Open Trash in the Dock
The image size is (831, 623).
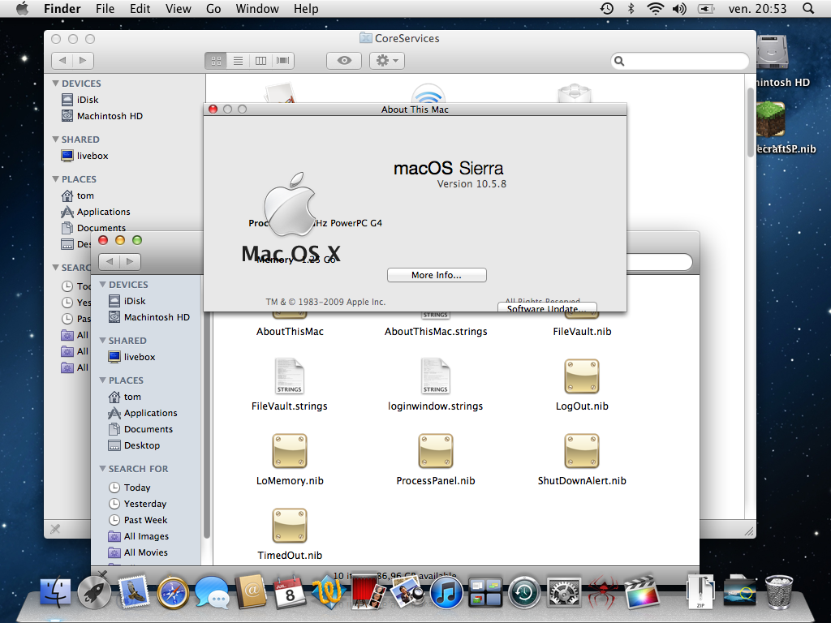pos(778,592)
